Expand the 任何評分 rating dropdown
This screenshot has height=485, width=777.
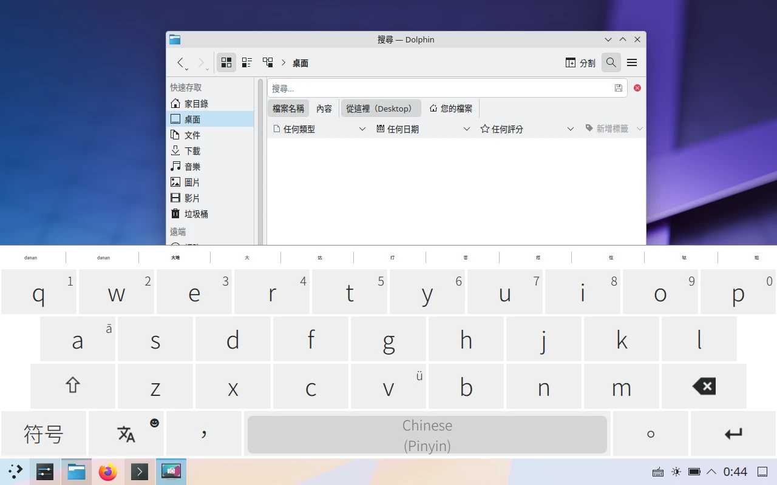pos(527,129)
